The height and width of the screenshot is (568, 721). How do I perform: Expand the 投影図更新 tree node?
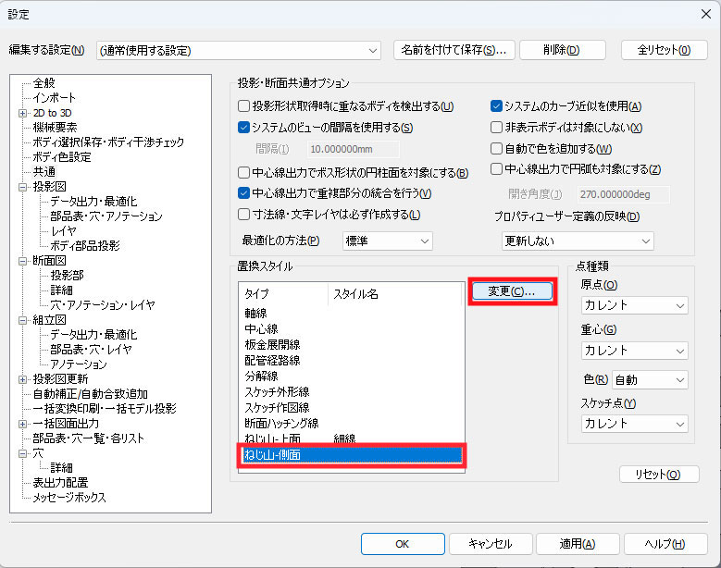pyautogui.click(x=23, y=379)
